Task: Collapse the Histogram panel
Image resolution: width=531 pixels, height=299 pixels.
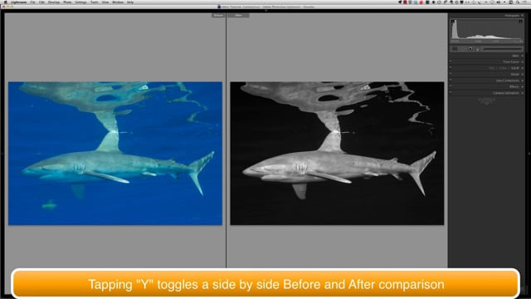Action: (x=522, y=16)
